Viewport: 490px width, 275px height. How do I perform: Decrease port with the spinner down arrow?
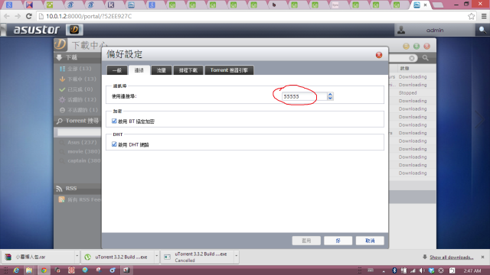(x=330, y=99)
